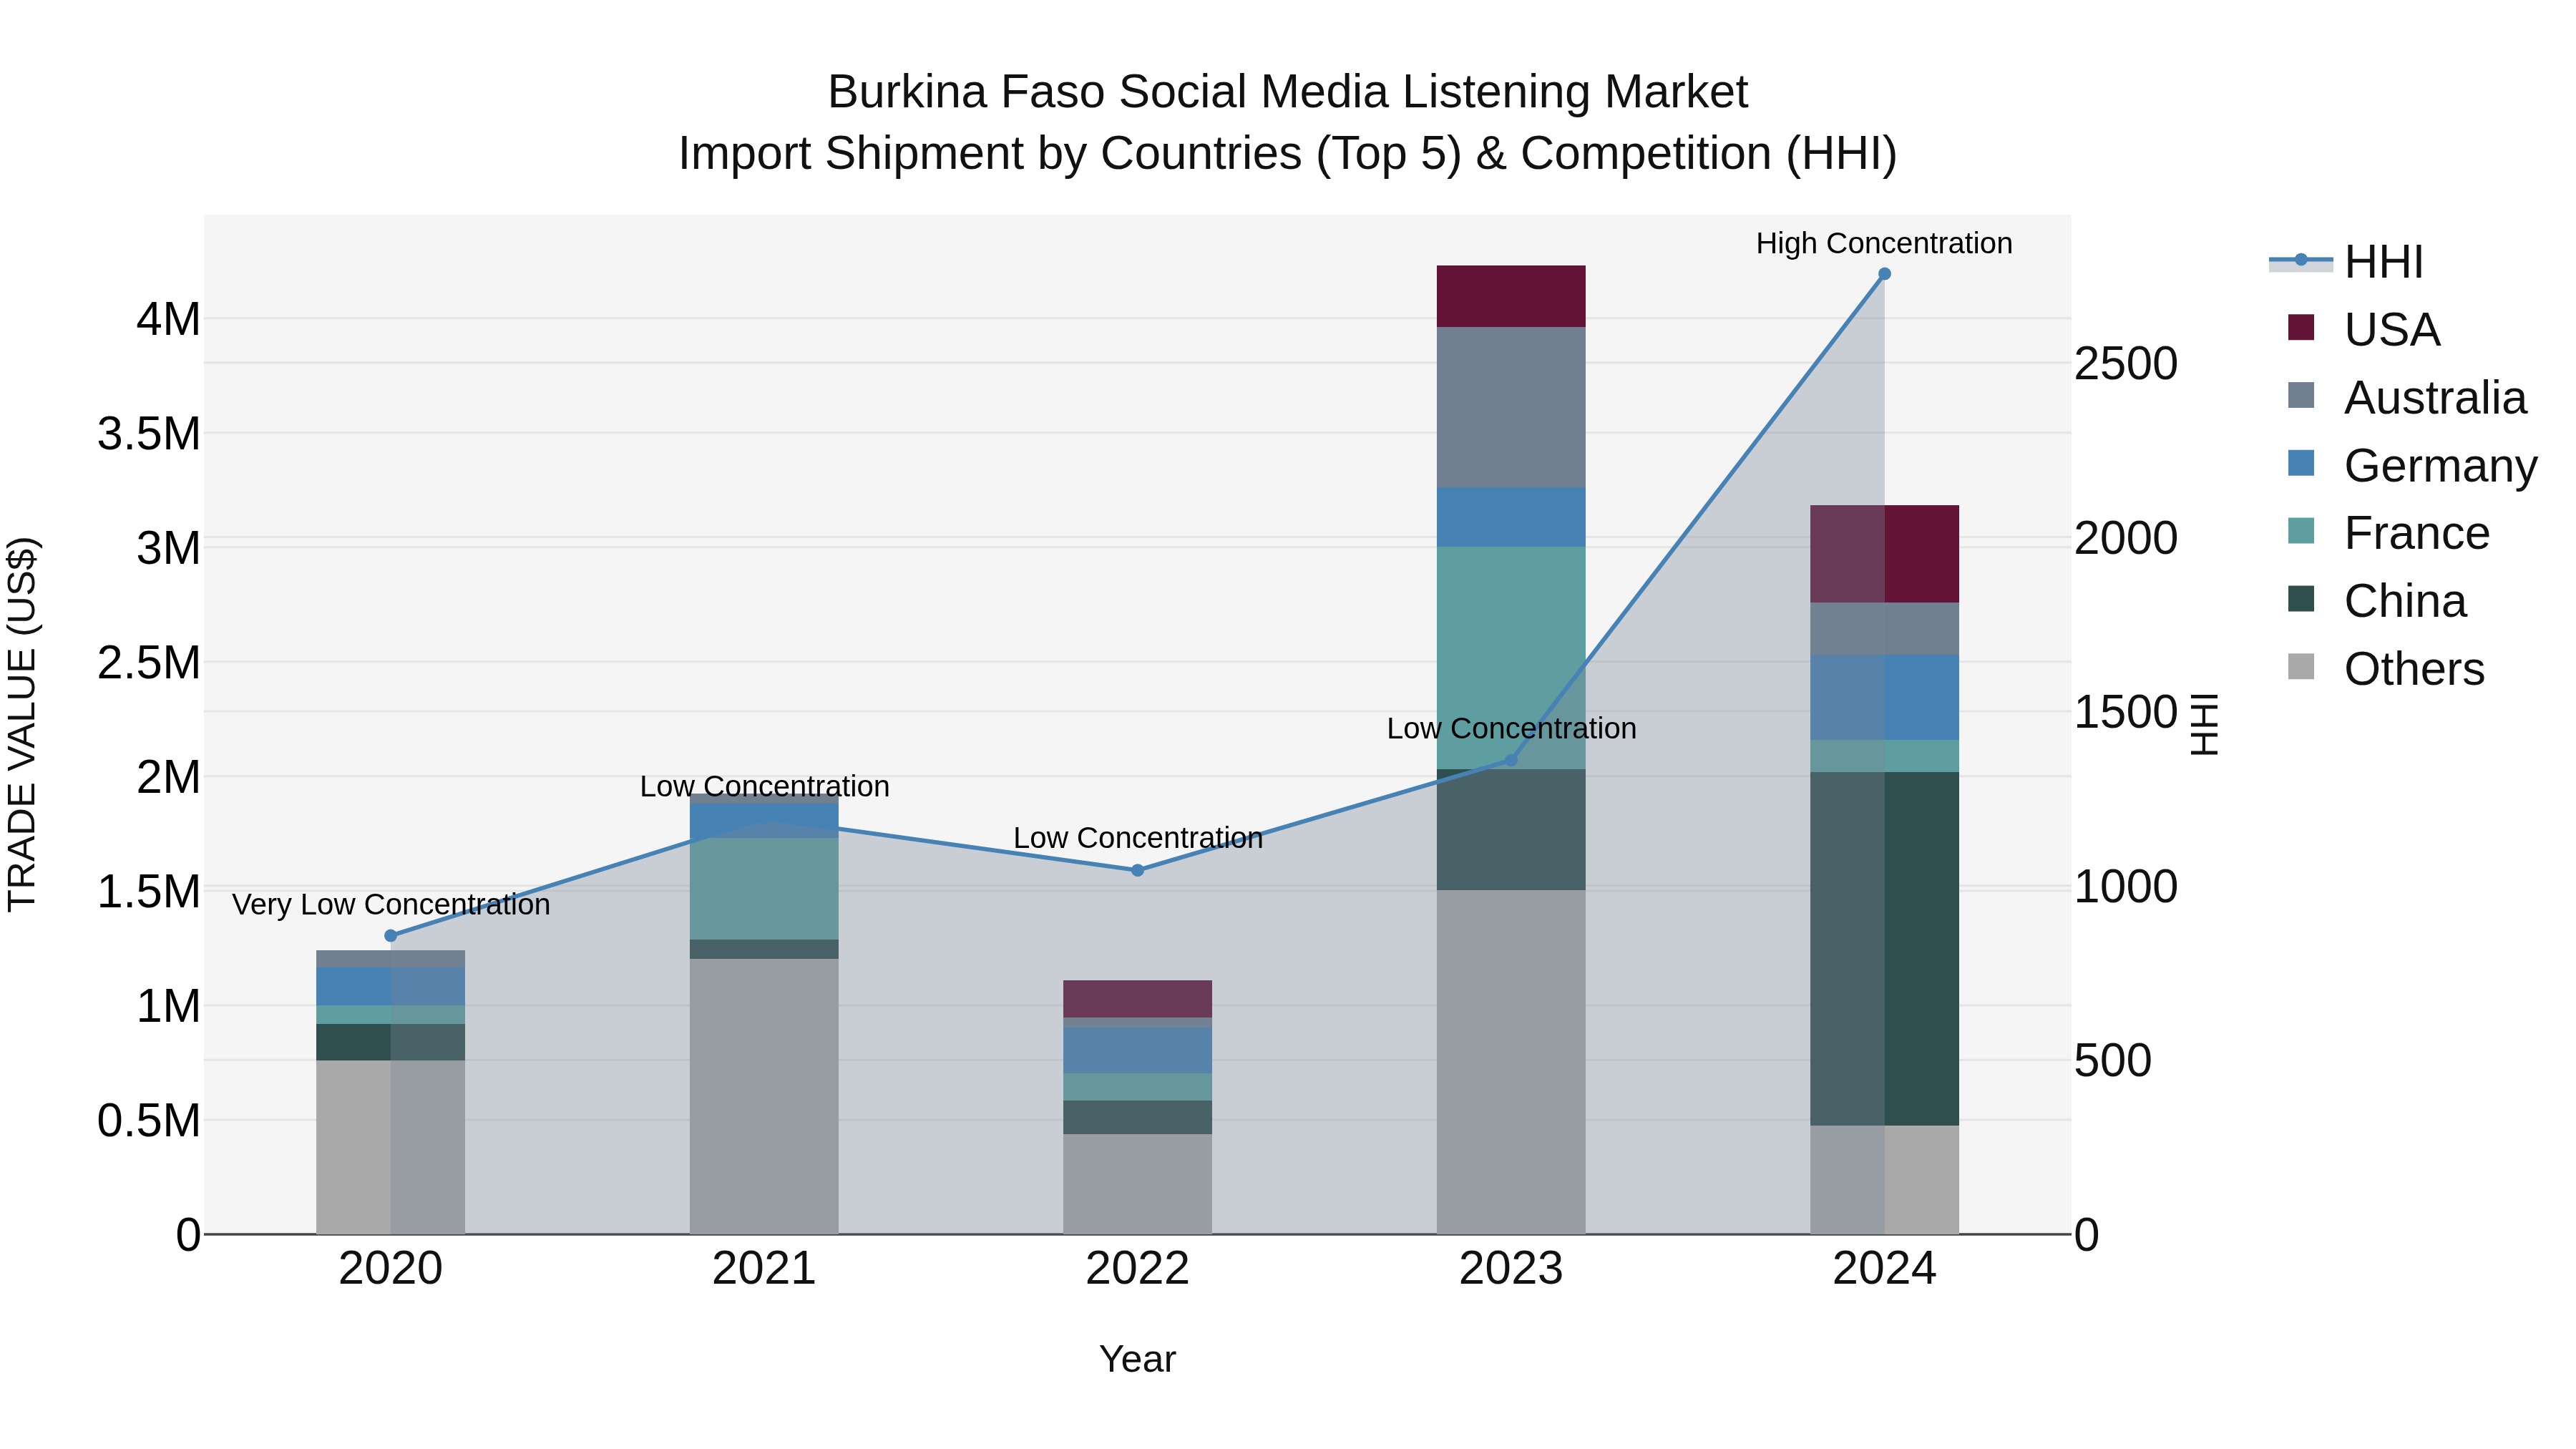Click the 2023 x-axis tick label
The image size is (2576, 1449).
pos(1511,1269)
